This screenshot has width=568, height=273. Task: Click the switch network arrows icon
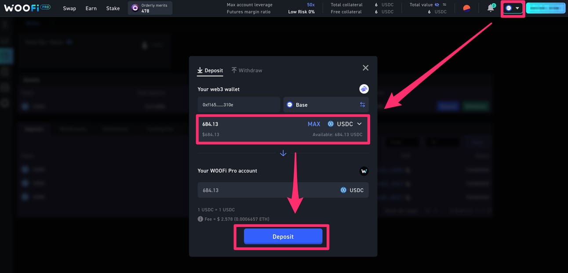pyautogui.click(x=362, y=105)
